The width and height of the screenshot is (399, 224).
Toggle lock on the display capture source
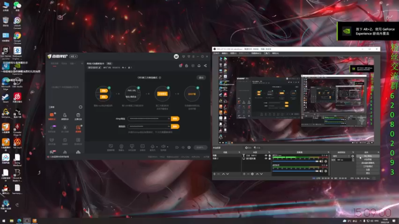pos(269,158)
